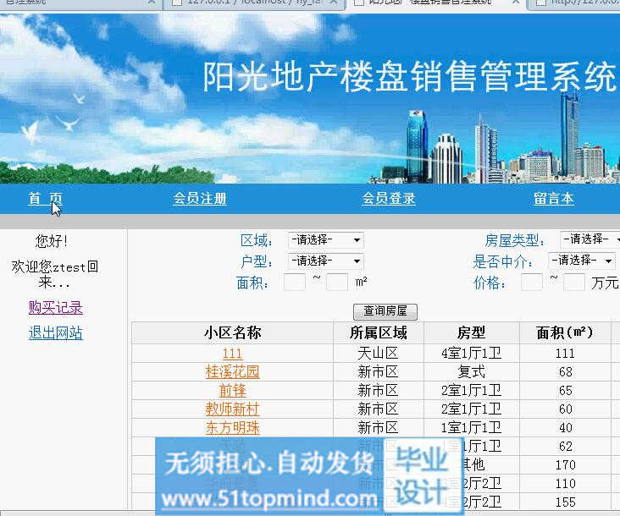The height and width of the screenshot is (516, 620).
Task: Click the minimum 面积 input field
Action: point(294,283)
